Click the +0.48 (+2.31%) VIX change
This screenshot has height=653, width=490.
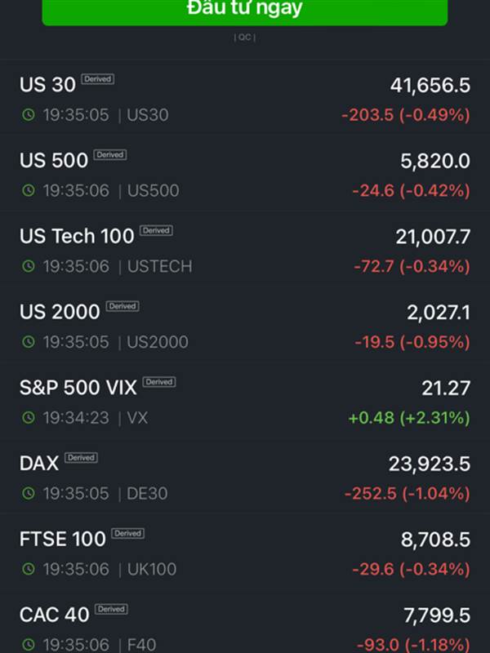pos(409,418)
